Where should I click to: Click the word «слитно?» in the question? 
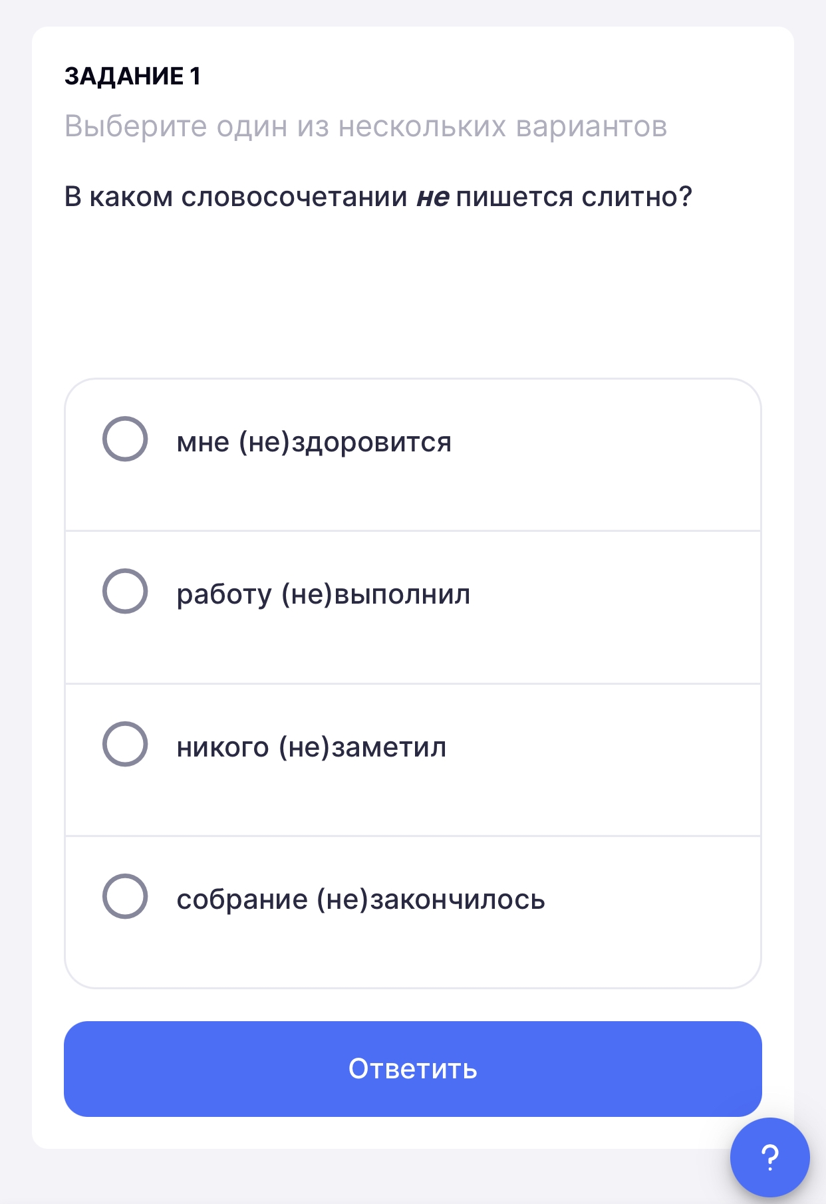pyautogui.click(x=637, y=197)
